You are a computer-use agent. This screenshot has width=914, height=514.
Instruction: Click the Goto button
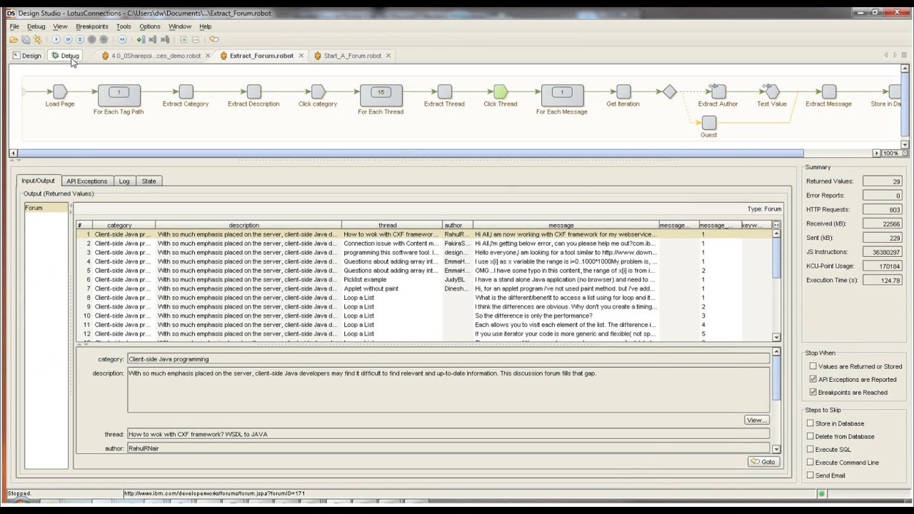(763, 462)
